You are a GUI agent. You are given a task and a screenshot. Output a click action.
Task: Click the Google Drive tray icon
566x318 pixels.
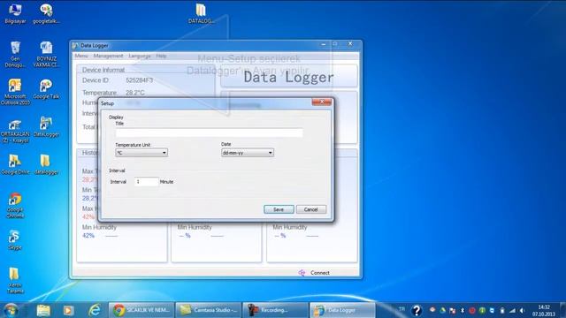click(442, 310)
